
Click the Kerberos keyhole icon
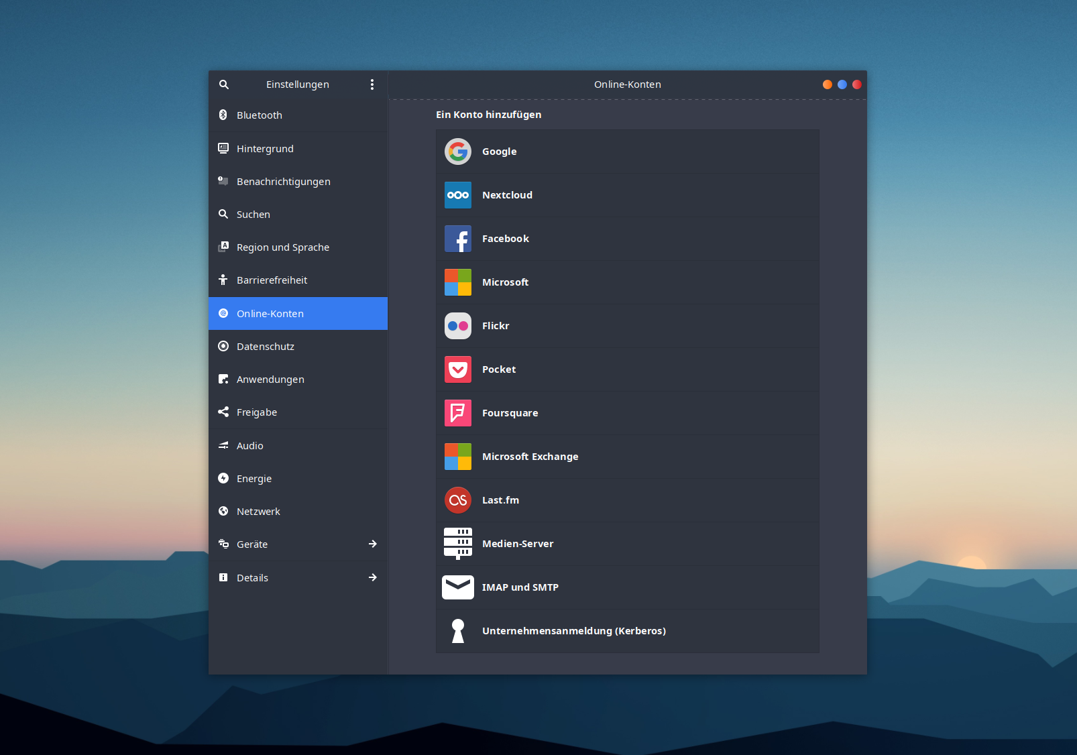[458, 631]
